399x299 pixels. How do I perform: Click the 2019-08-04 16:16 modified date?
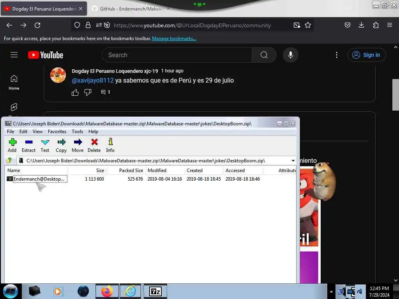[x=165, y=179]
